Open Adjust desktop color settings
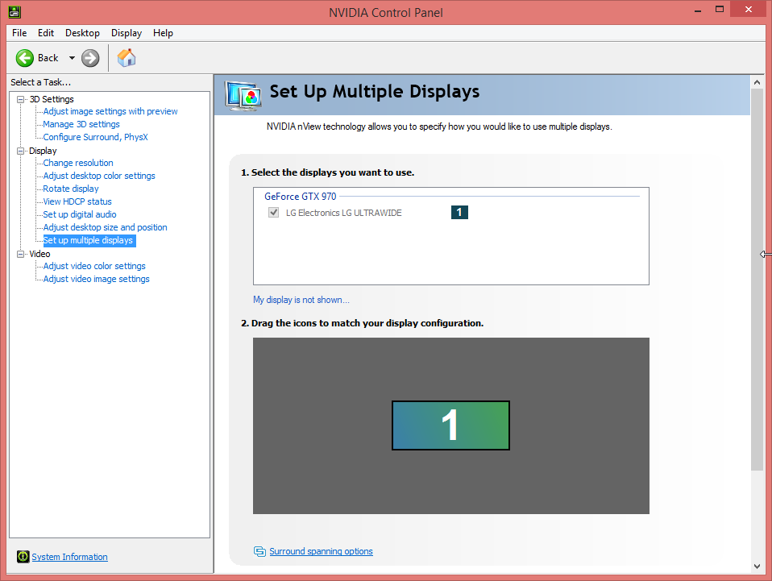Screen dimensions: 772x581 (x=99, y=176)
